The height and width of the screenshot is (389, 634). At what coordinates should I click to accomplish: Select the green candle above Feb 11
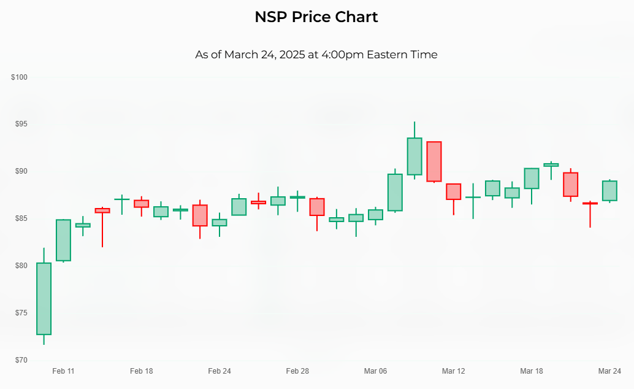click(x=63, y=240)
